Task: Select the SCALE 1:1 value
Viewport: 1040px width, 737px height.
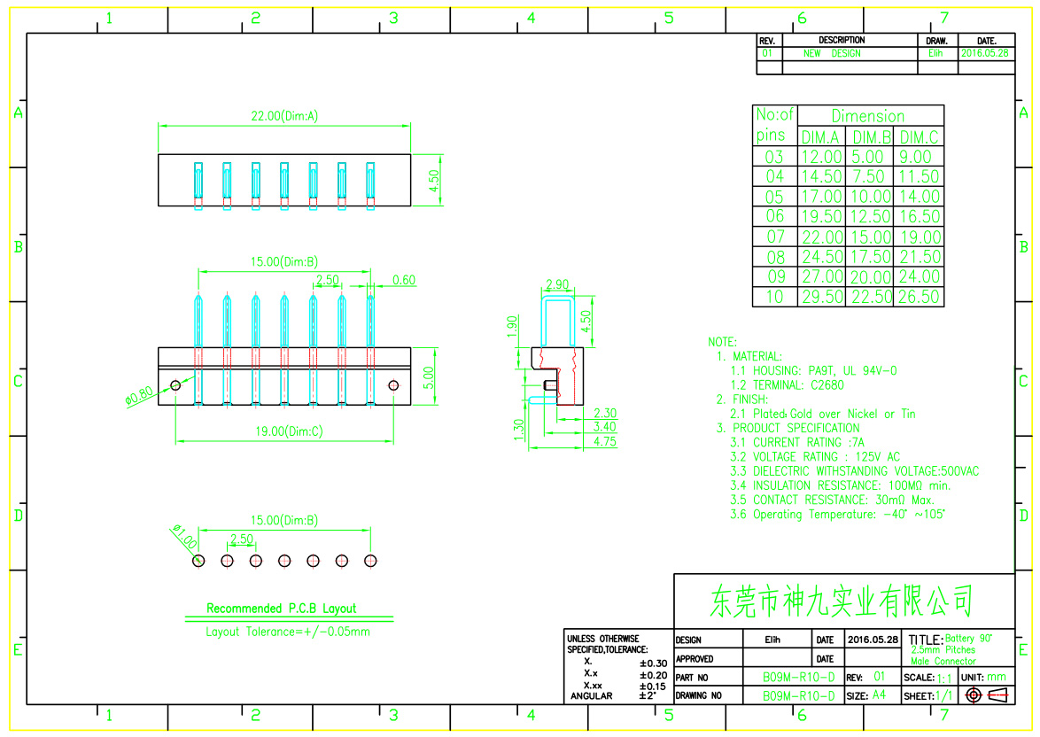Action: [944, 678]
